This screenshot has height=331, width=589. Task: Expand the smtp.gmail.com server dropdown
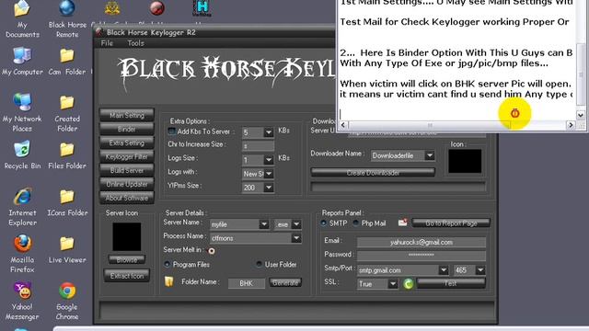point(444,269)
